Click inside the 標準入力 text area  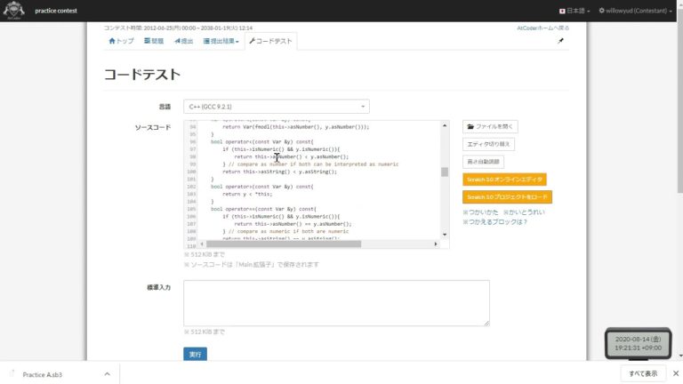(336, 303)
